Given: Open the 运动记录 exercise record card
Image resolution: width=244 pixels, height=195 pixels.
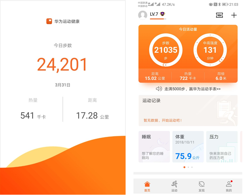Looking at the screenshot, I should (x=188, y=110).
